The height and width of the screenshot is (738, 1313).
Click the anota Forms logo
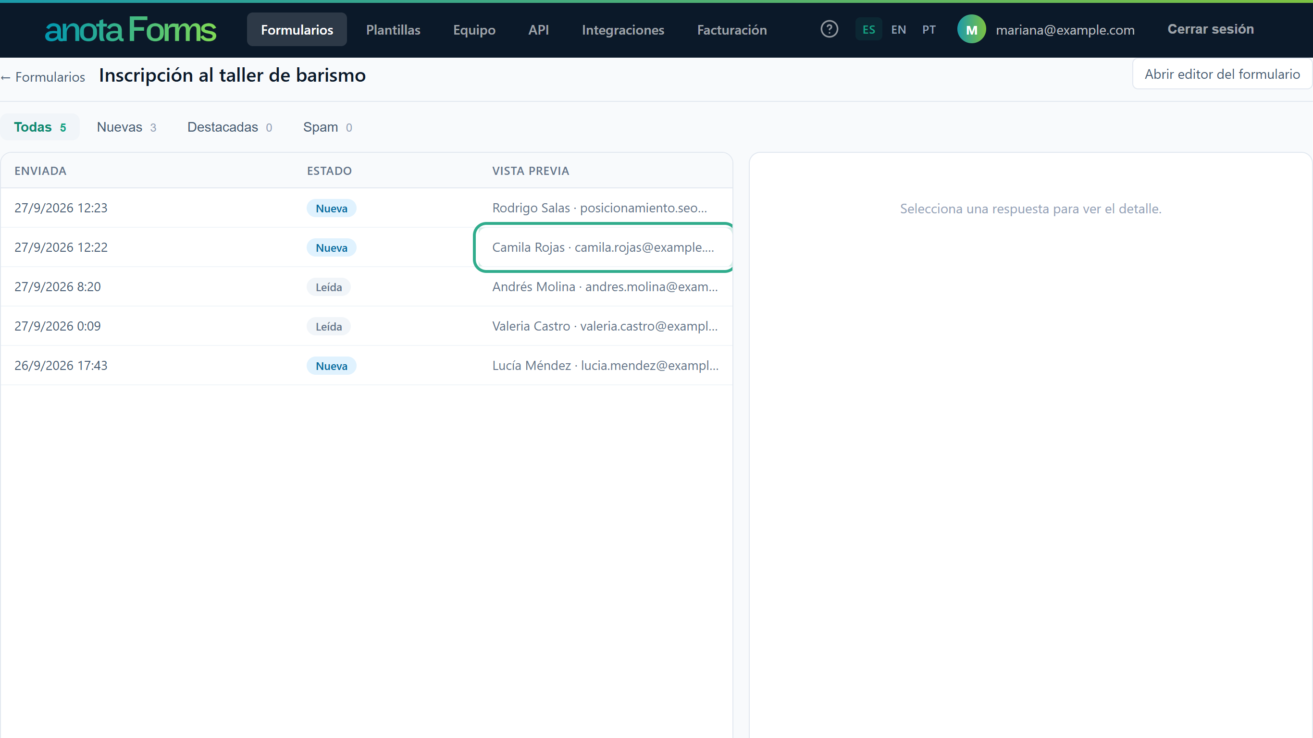[131, 30]
